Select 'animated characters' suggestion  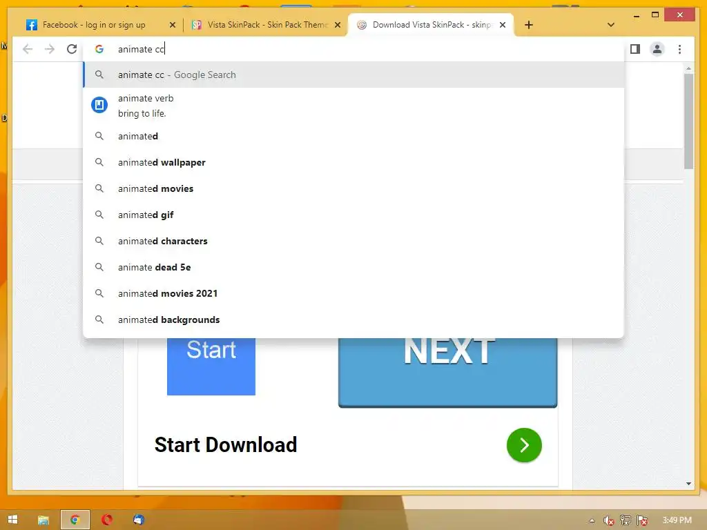click(353, 241)
